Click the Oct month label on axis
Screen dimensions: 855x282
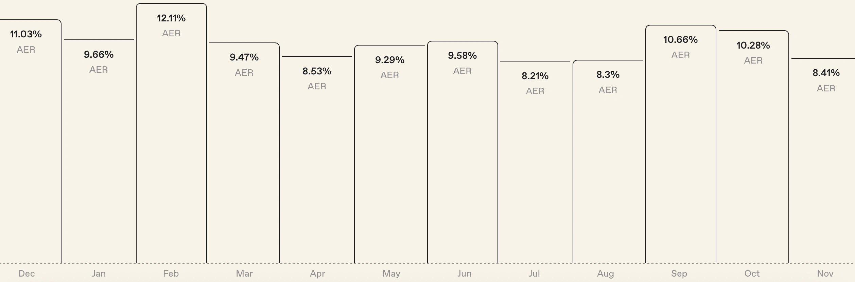(x=752, y=274)
